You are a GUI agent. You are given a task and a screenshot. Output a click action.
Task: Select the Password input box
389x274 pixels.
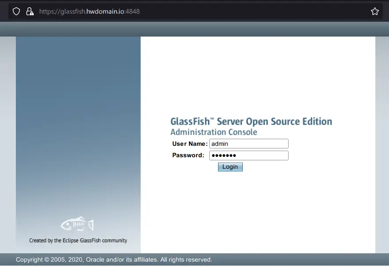pos(248,155)
